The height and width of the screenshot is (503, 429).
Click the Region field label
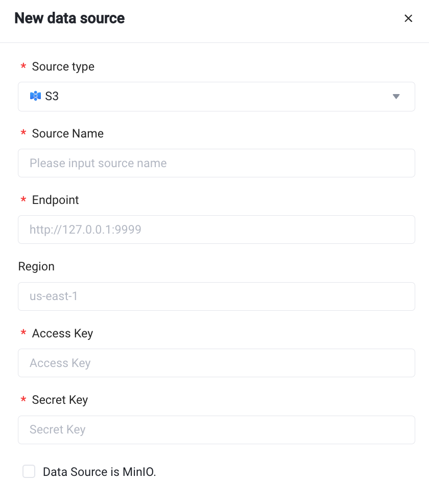pos(36,266)
